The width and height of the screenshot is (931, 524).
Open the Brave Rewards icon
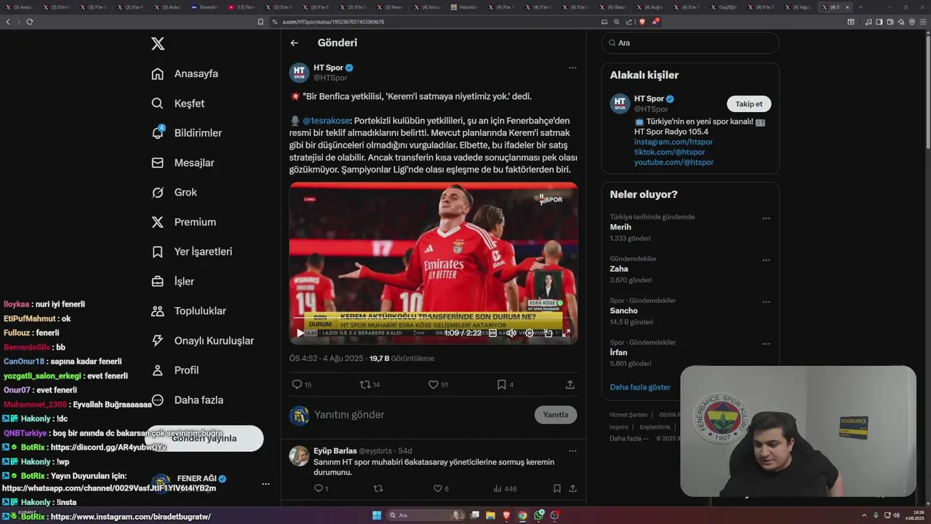[x=655, y=22]
